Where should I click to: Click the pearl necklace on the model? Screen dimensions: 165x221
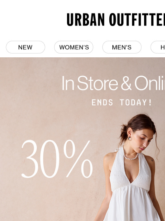tap(130, 155)
